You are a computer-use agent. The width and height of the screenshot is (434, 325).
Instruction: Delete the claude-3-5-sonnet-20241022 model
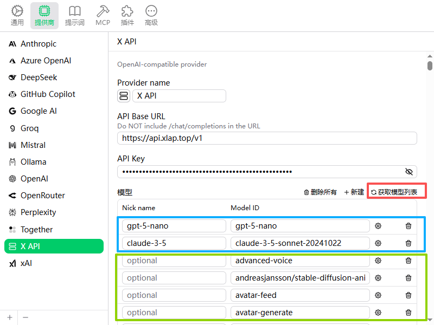coord(409,243)
